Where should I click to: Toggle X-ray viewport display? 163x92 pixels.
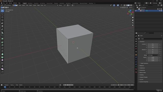coord(125,5)
